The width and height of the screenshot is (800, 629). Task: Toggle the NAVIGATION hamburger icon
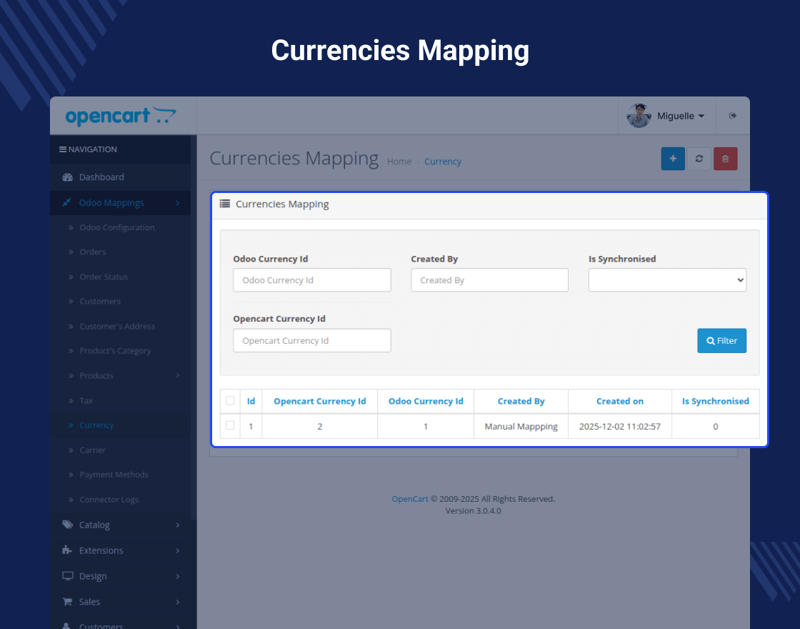tap(63, 149)
